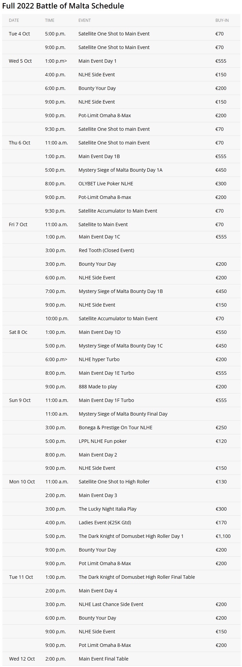Click Bonega & Prestige On Tour NLHE
242x667 pixels.
(x=115, y=428)
